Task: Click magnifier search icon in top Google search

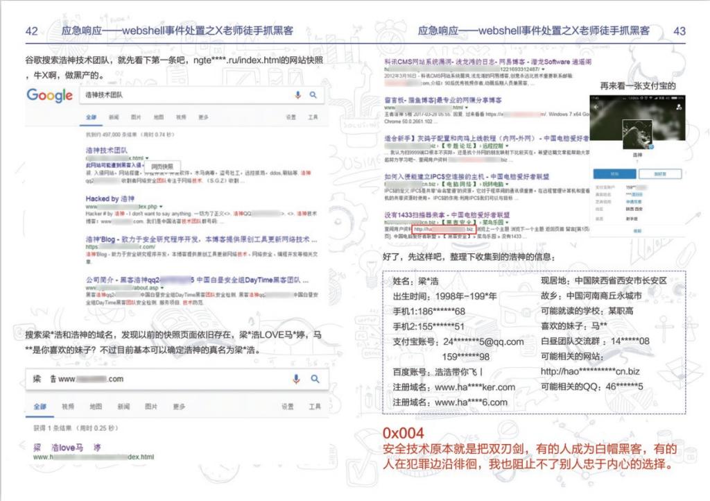Action: [x=313, y=95]
